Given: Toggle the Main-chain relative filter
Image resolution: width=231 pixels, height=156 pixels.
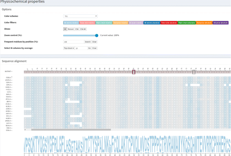Looking at the screenshot, I should 104,23.
